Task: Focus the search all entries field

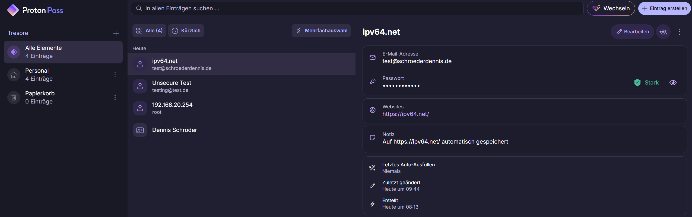Action: (357, 8)
